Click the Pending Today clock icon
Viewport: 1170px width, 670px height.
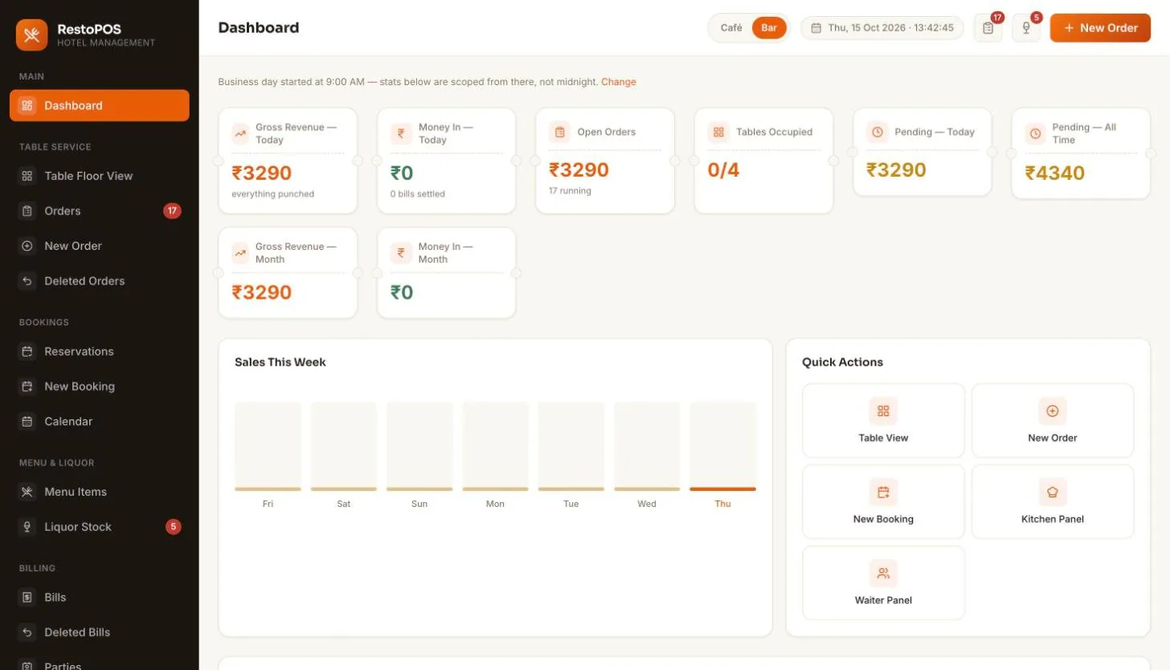click(x=877, y=132)
